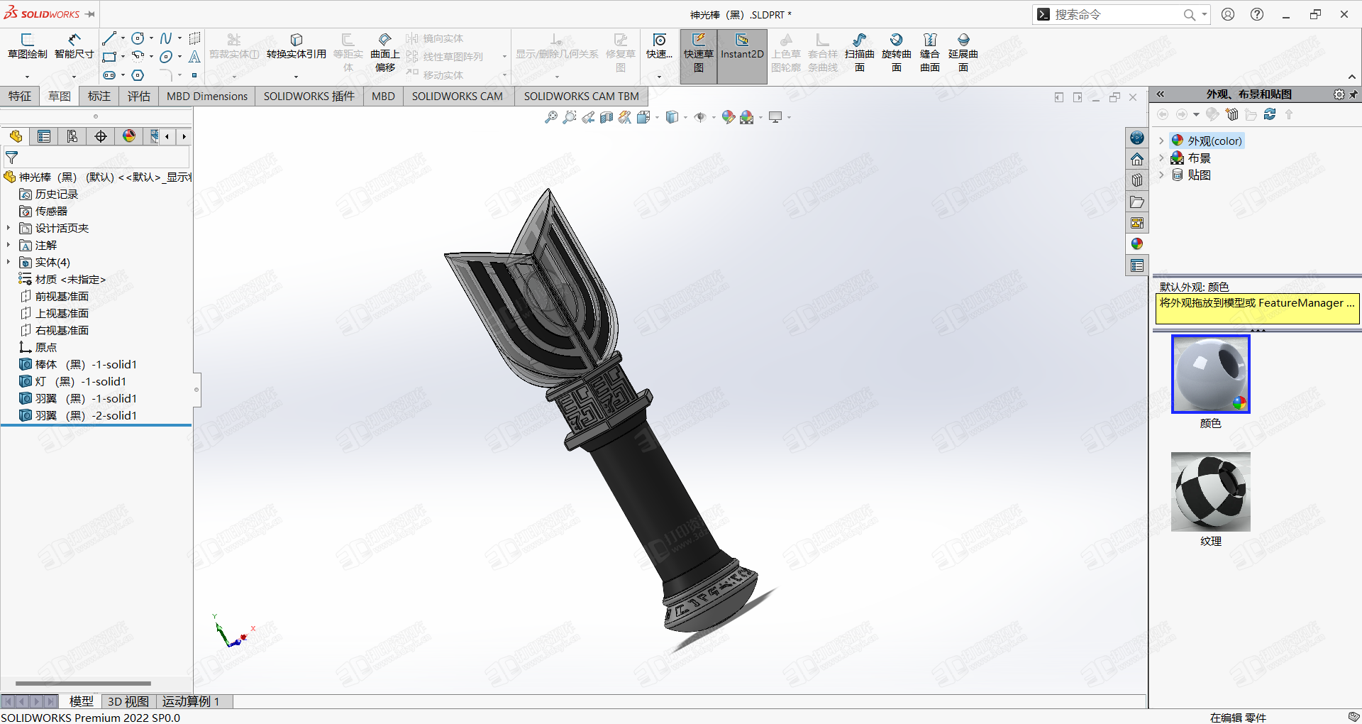Open the Hide/Show Items dropdown arrow

[714, 118]
